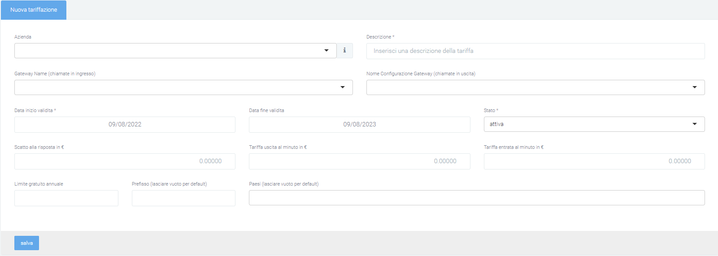Image resolution: width=718 pixels, height=256 pixels.
Task: Click the Tariffa entrata al minuto field
Action: tap(594, 161)
